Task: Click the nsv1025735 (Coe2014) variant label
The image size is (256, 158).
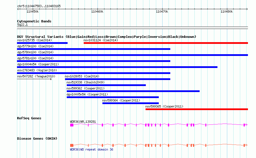Action: [x=35, y=40]
